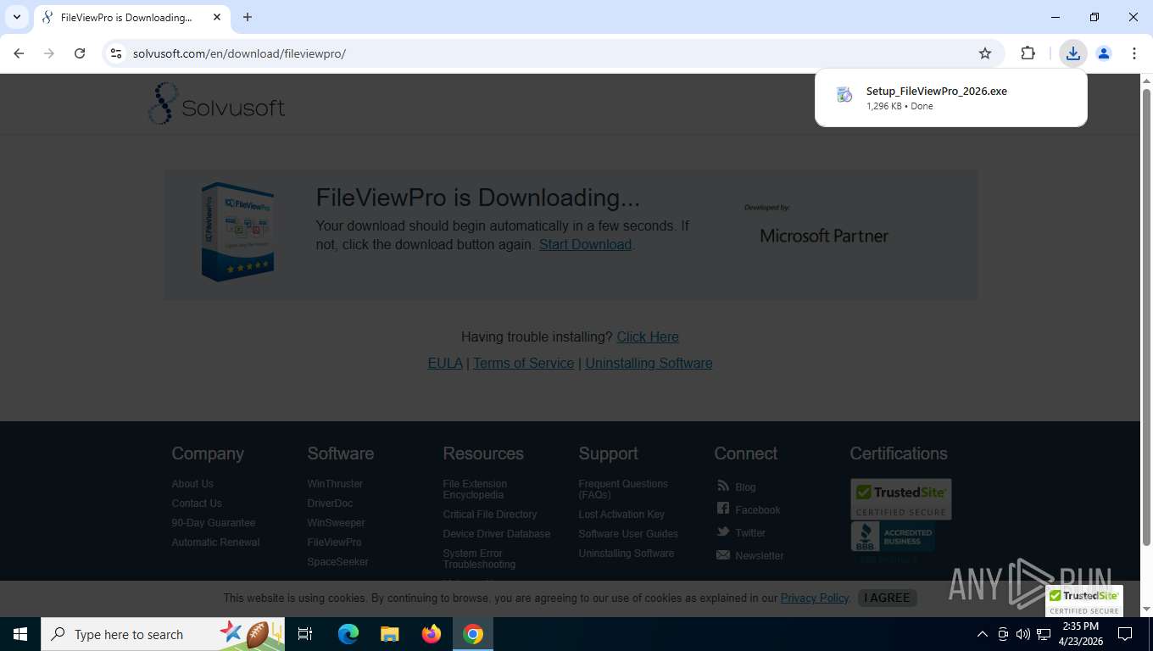Open Critical File Directory link

pos(490,515)
